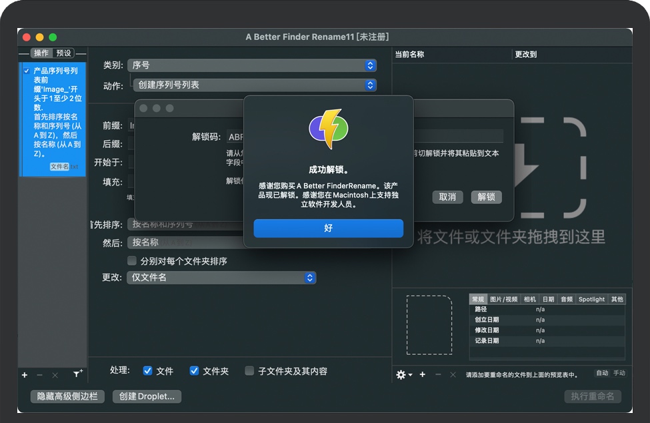Click the lightning bolt app icon
Viewport: 650px width, 423px height.
tap(329, 129)
